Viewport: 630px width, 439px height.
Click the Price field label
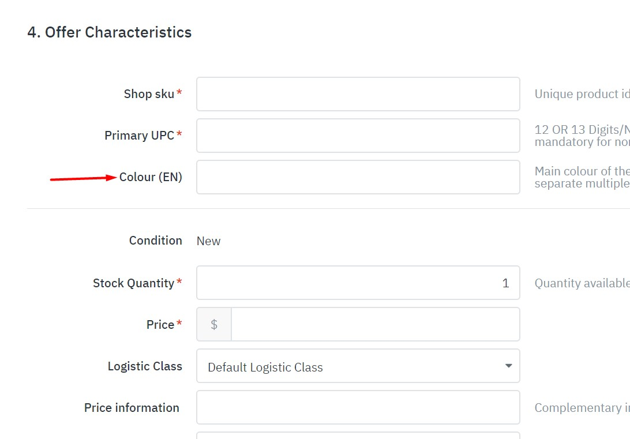(160, 325)
